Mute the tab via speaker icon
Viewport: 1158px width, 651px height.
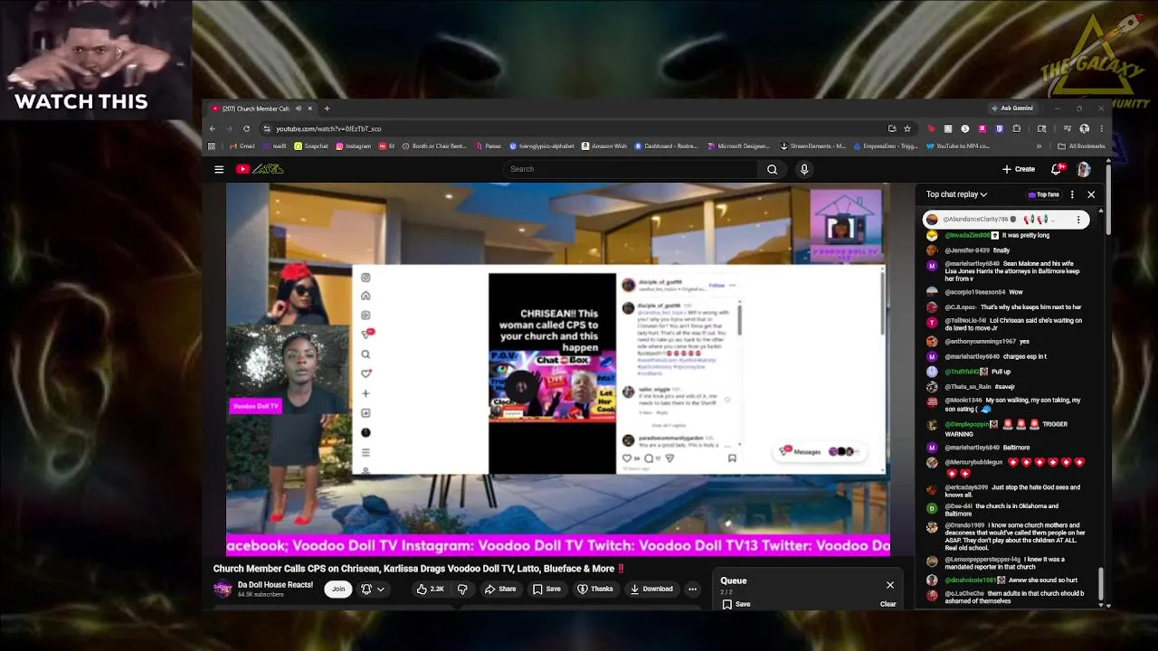[299, 108]
